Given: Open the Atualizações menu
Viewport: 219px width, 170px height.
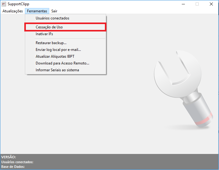Looking at the screenshot, I should point(13,11).
